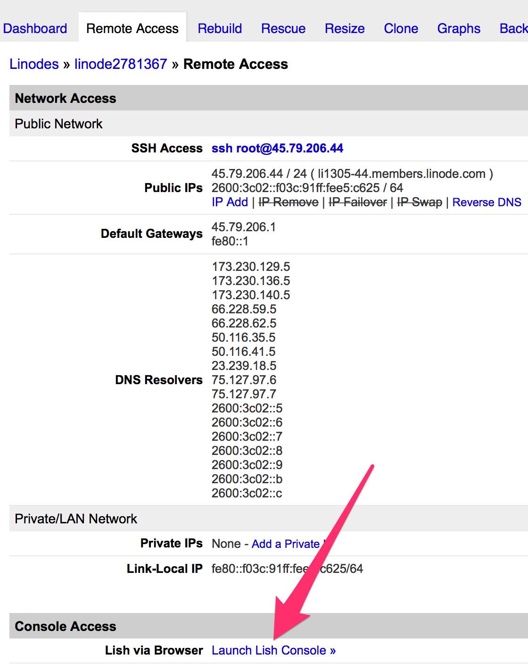Select DNS resolver 2600:3c02::9
528x672 pixels.
(x=247, y=465)
